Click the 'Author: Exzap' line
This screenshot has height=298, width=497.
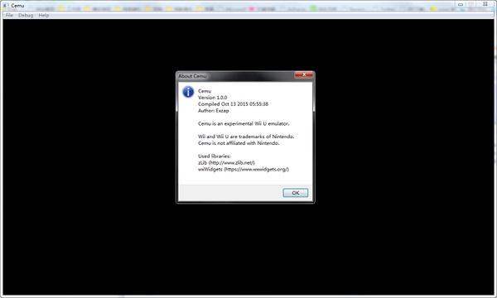point(214,111)
